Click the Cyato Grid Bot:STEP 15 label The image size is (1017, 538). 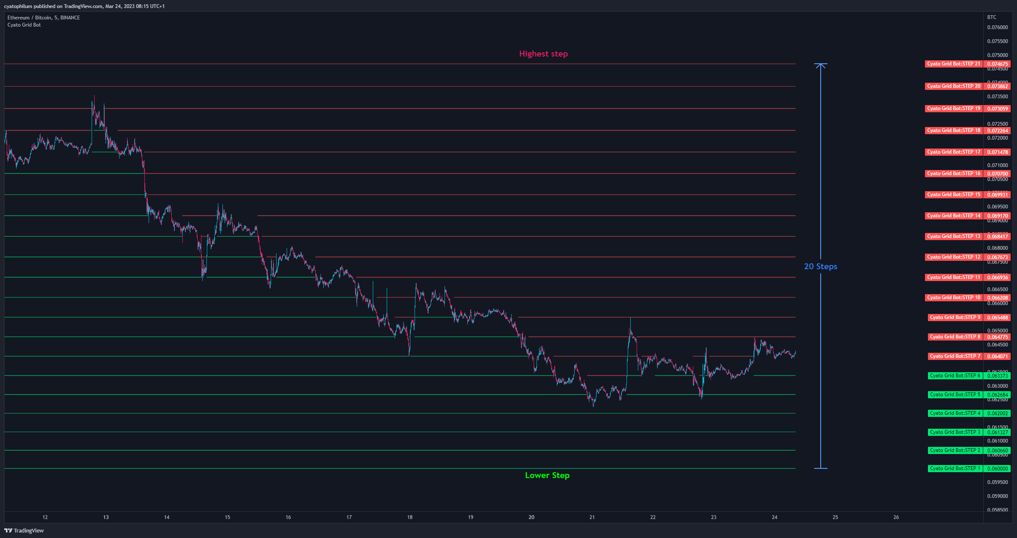pos(954,195)
